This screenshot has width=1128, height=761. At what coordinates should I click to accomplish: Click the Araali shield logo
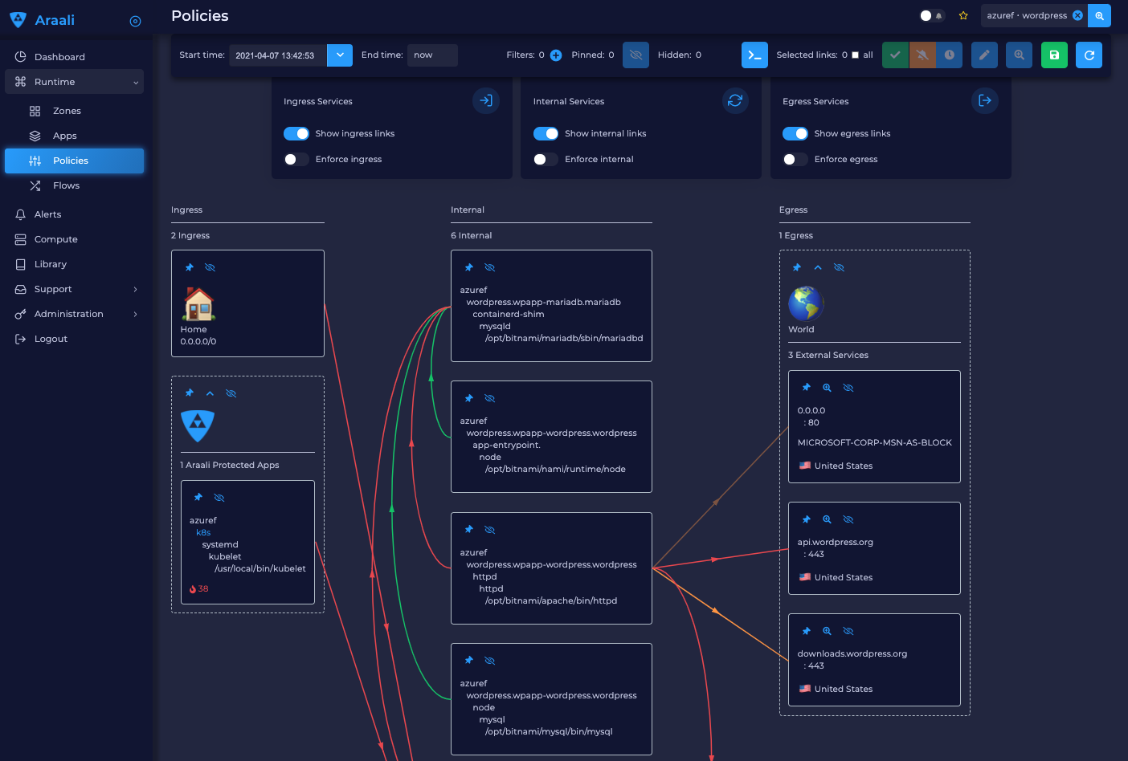pyautogui.click(x=18, y=20)
